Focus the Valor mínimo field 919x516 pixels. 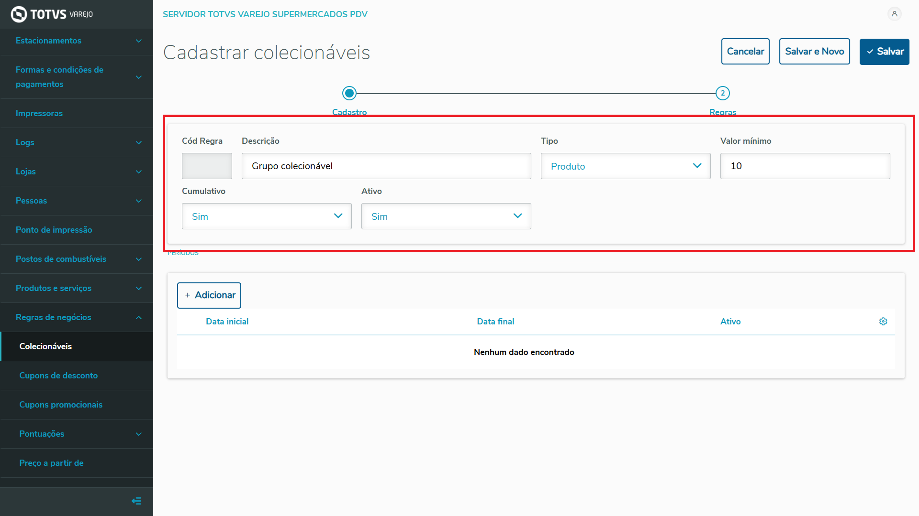[805, 166]
